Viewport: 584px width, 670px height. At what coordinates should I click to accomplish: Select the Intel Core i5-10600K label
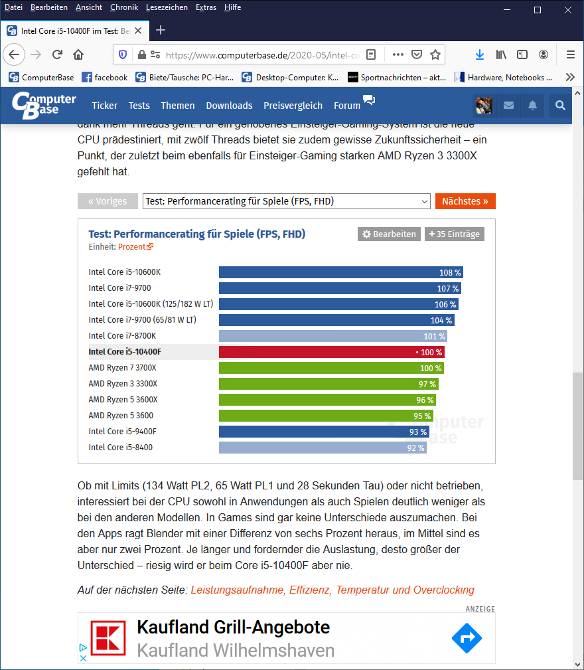125,272
